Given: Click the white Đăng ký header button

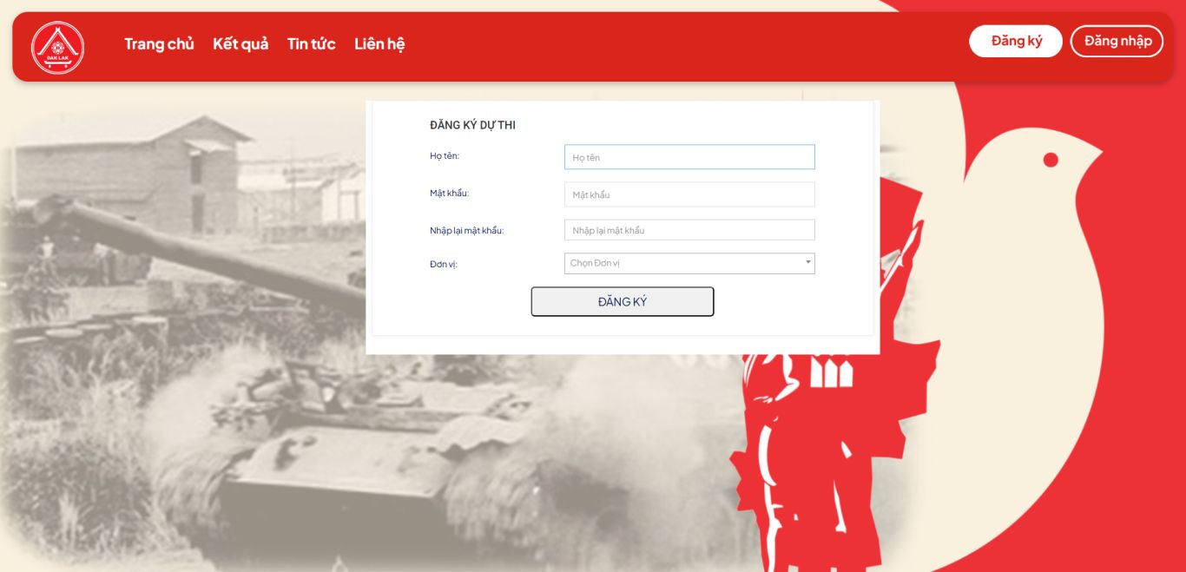Looking at the screenshot, I should 1016,41.
